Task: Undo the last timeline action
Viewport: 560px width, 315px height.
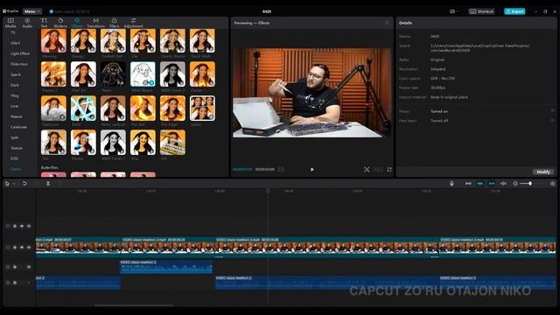Action: (x=24, y=184)
